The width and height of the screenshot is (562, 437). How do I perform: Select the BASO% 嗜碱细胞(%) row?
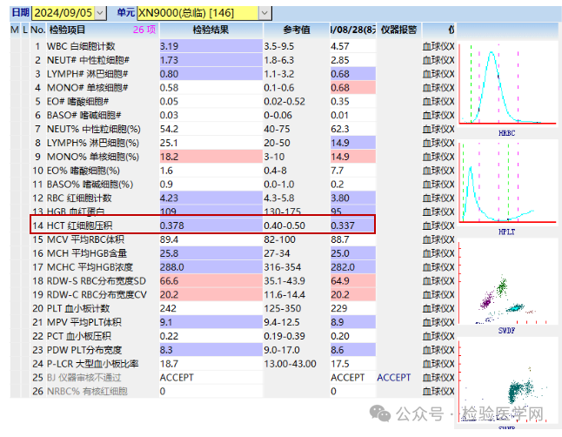pos(233,185)
